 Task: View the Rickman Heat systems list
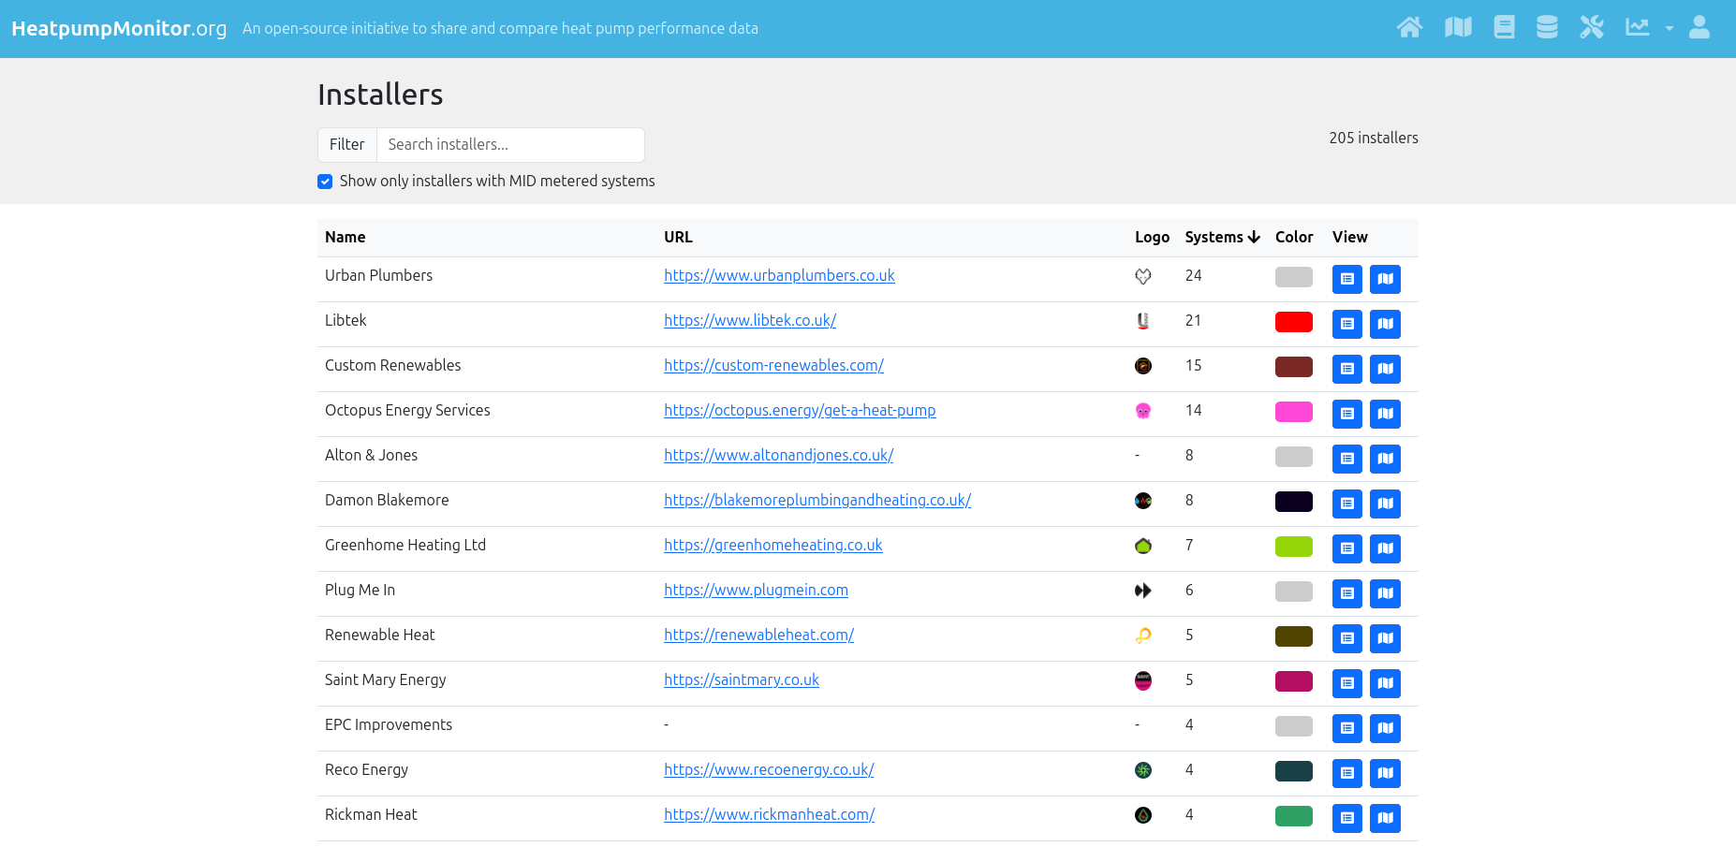(1347, 818)
